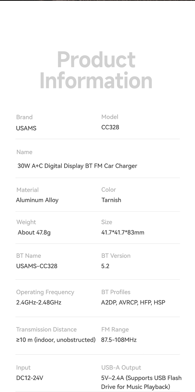Select the 41.7*41.7*83mm size value

click(x=123, y=232)
